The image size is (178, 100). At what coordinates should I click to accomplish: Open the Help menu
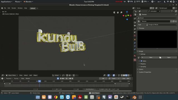tap(26, 8)
